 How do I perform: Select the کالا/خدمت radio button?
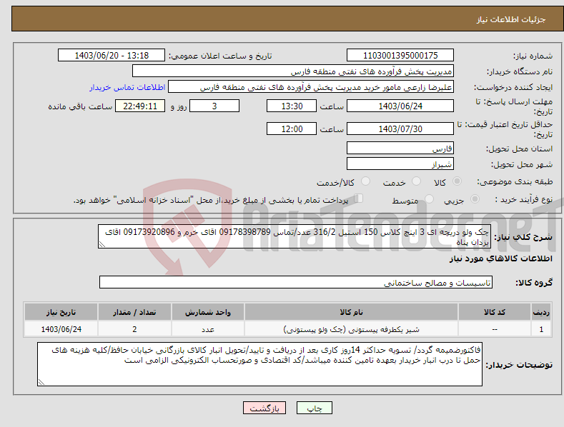click(x=365, y=181)
